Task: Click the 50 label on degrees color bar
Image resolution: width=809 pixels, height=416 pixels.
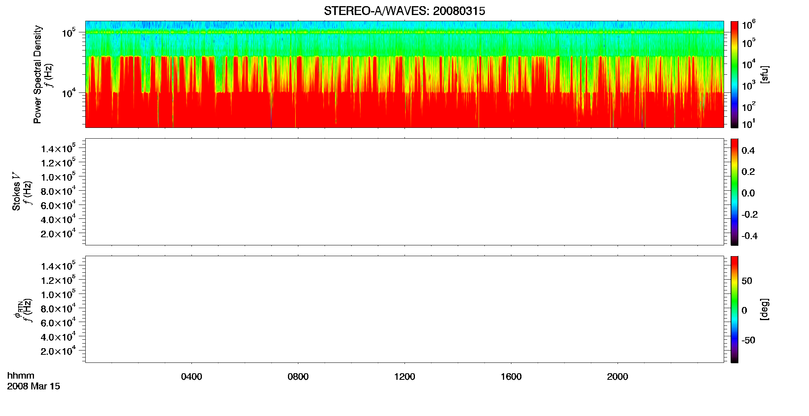Action: [747, 281]
